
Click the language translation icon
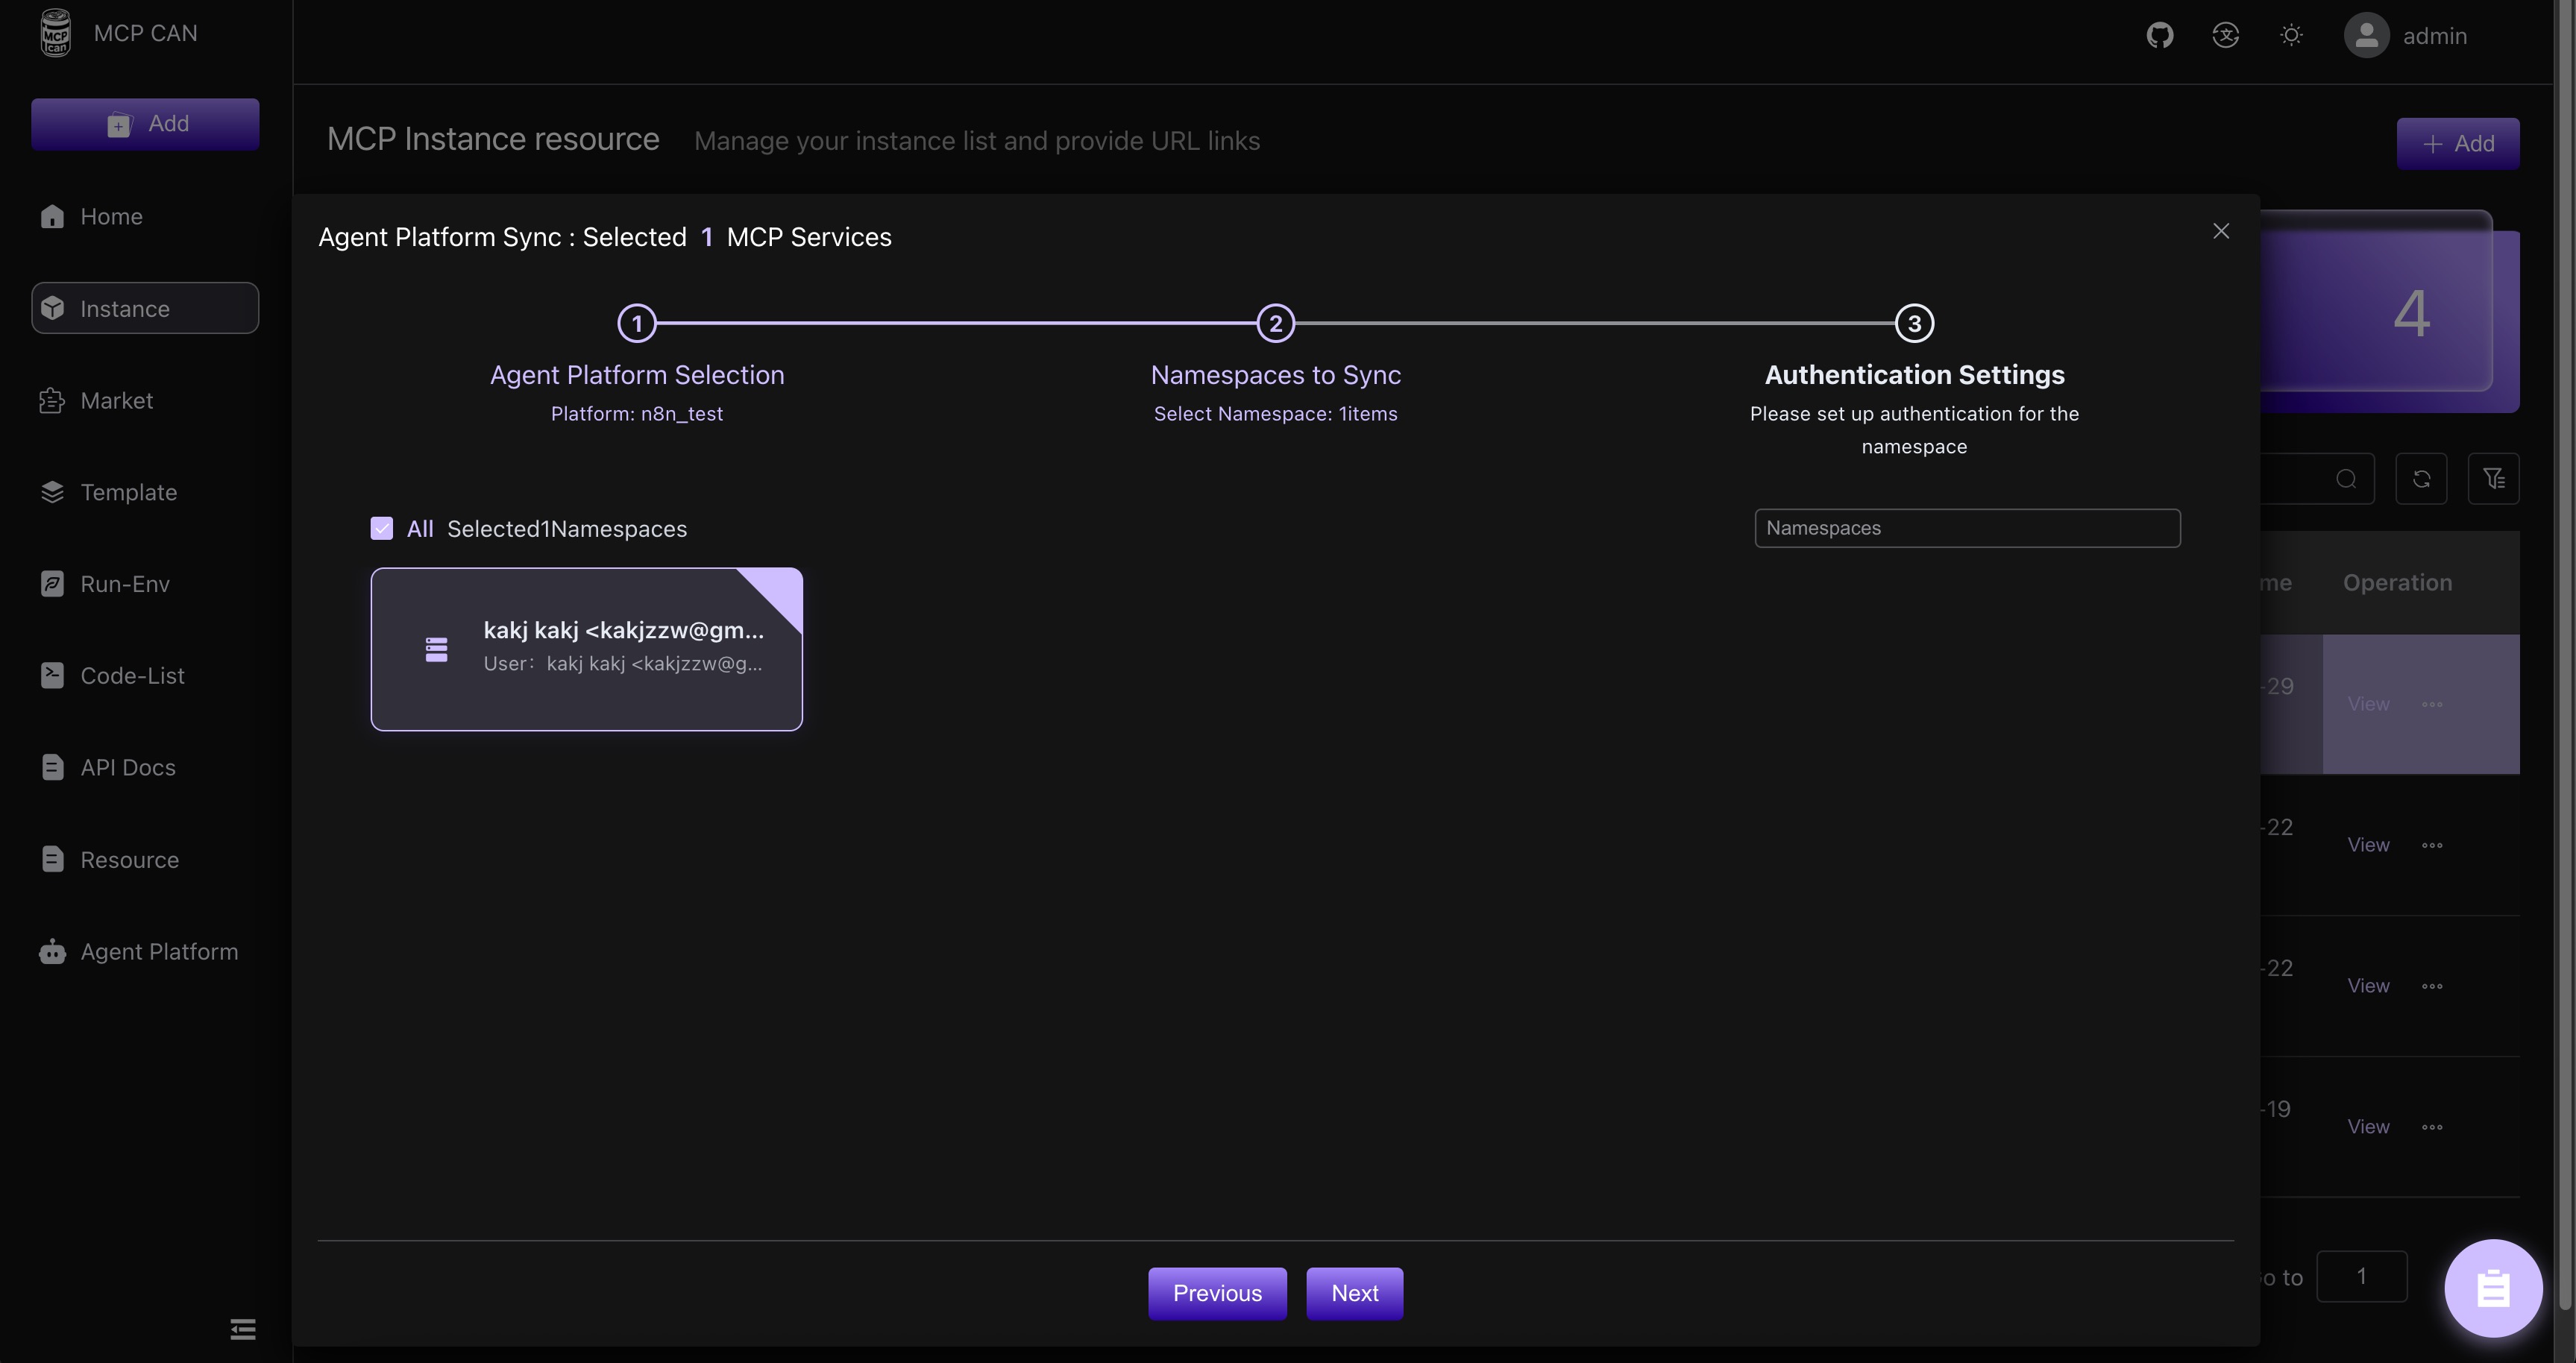pos(2225,36)
